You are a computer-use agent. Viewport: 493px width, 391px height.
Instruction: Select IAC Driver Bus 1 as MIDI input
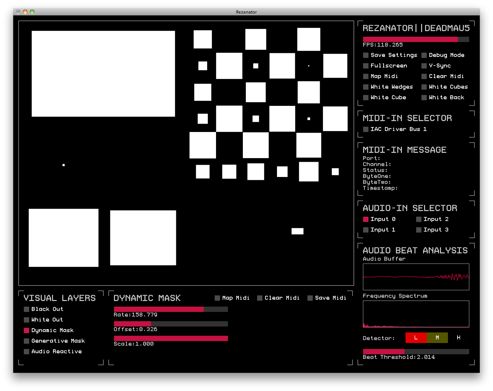coord(366,129)
